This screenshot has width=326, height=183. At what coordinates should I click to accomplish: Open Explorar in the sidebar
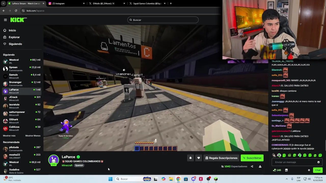point(14,37)
